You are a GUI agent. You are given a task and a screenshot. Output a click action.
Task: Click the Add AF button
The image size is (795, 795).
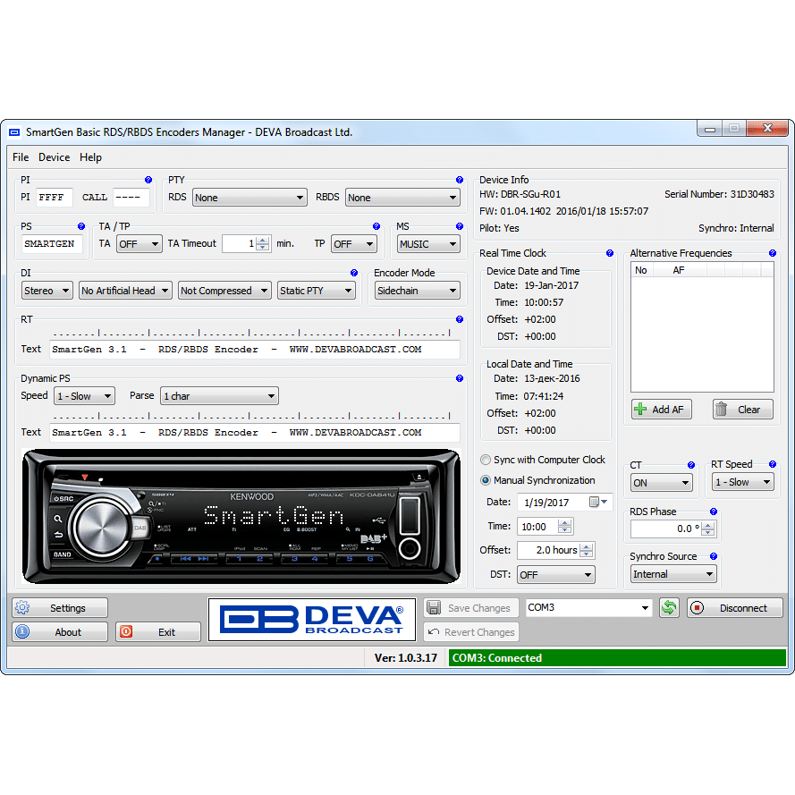pyautogui.click(x=662, y=410)
